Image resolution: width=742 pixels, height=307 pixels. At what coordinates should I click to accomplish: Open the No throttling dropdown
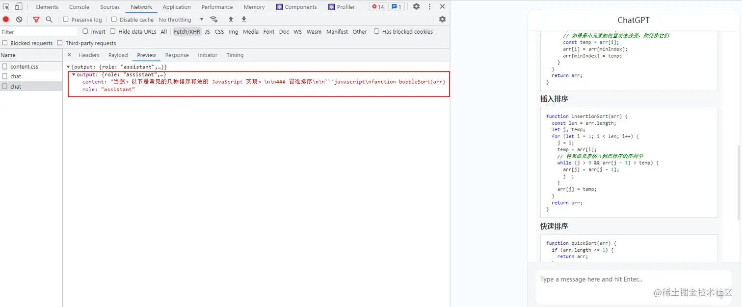pos(181,20)
